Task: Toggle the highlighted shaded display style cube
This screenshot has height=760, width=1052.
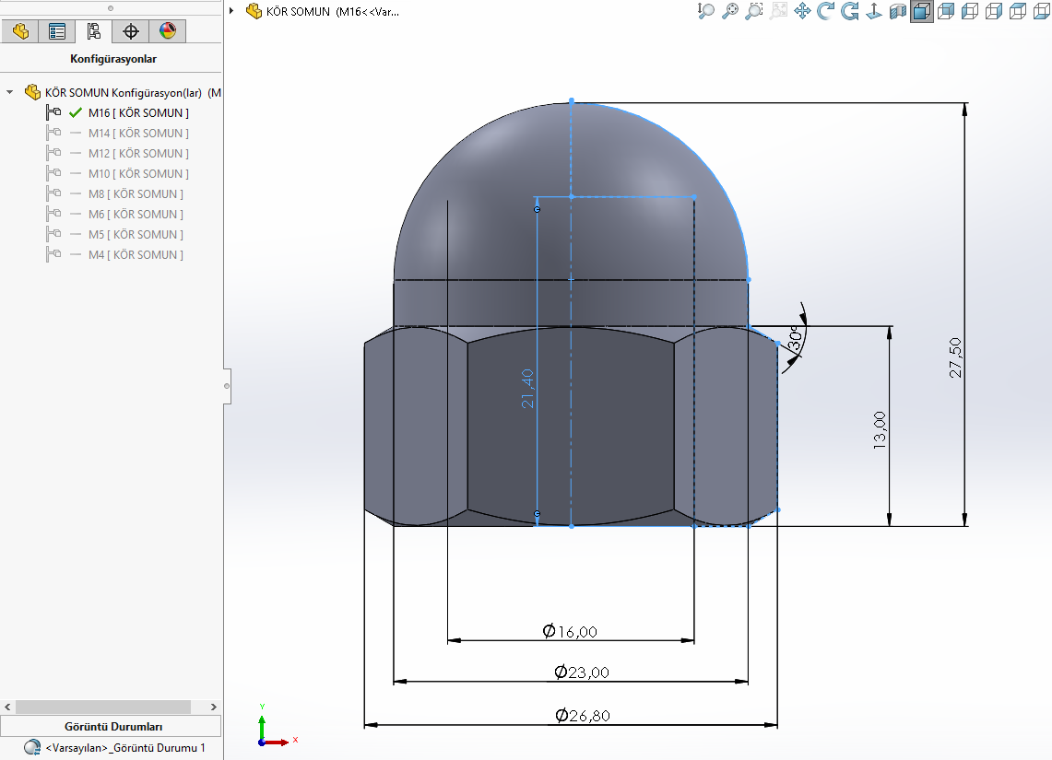Action: 921,11
